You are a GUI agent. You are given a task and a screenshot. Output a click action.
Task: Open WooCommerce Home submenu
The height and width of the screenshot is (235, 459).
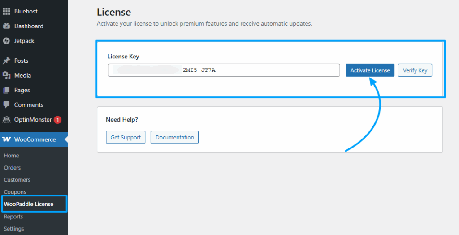(x=11, y=156)
